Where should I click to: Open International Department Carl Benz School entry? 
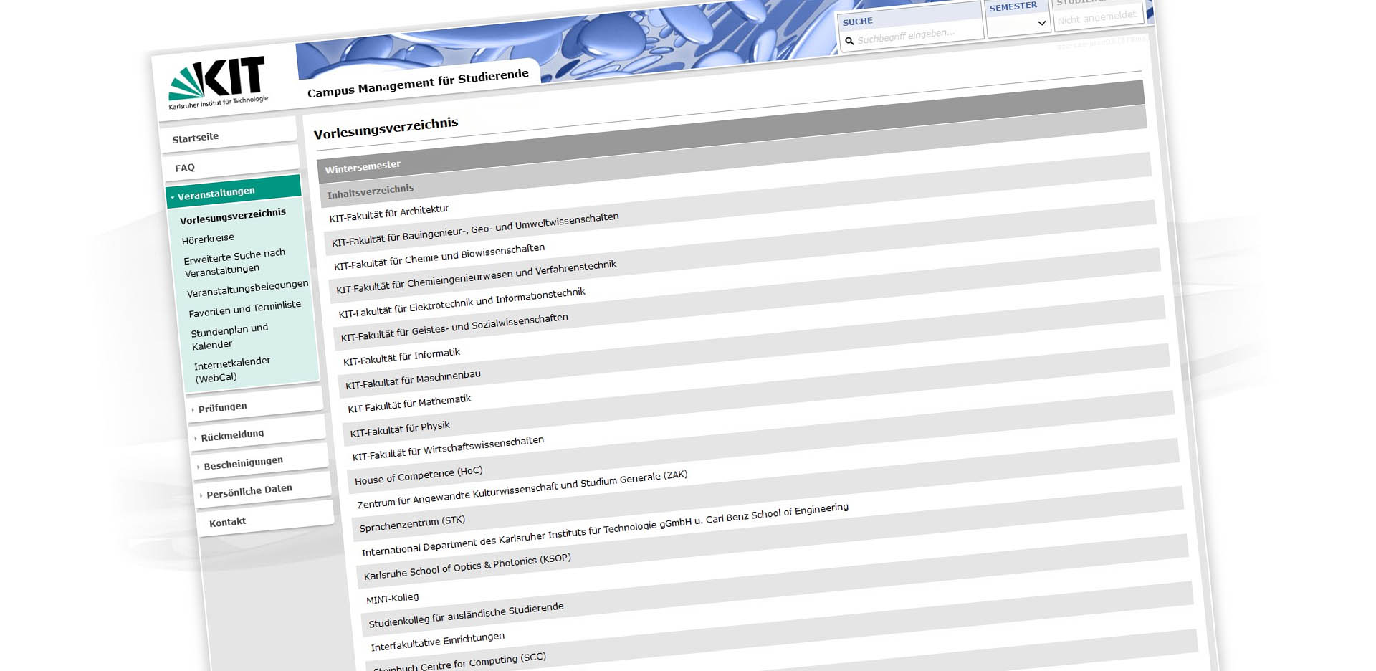coord(605,530)
